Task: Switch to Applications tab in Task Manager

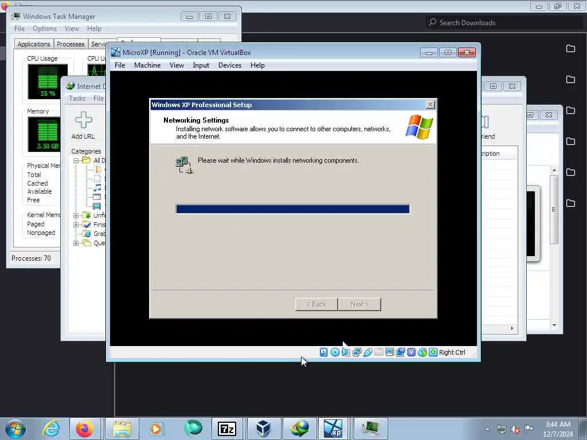Action: point(34,44)
